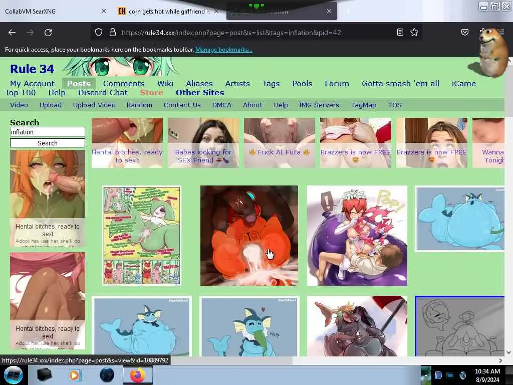Select the Firefox taskbar icon

[137, 375]
